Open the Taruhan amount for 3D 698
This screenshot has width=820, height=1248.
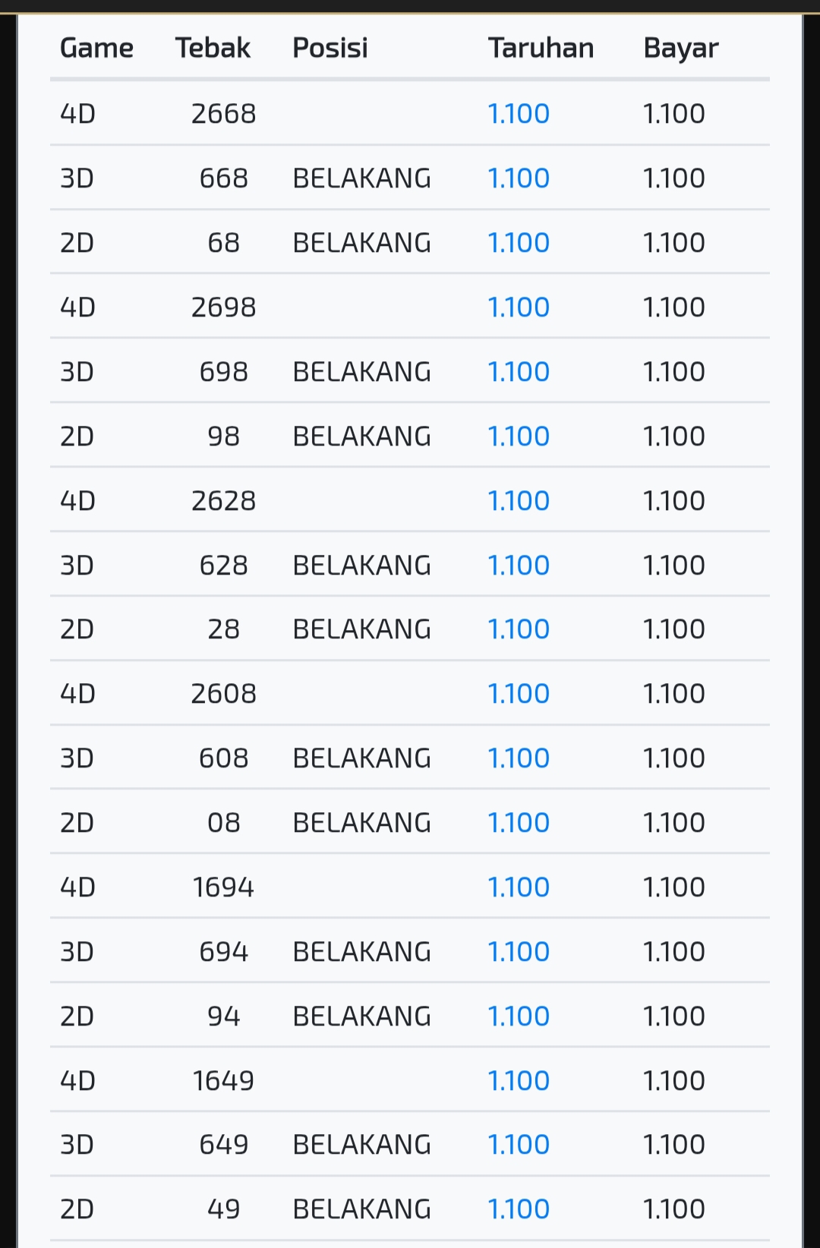518,372
